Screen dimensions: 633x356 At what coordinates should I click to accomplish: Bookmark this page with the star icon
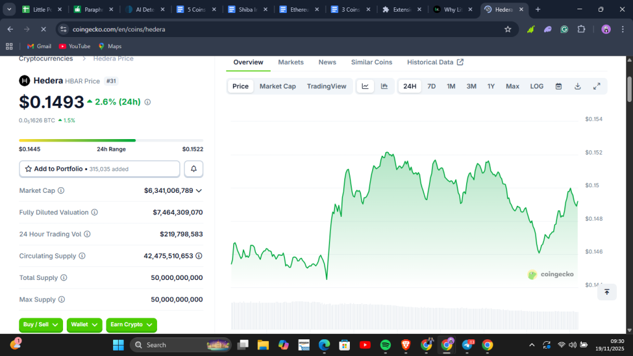coord(508,29)
